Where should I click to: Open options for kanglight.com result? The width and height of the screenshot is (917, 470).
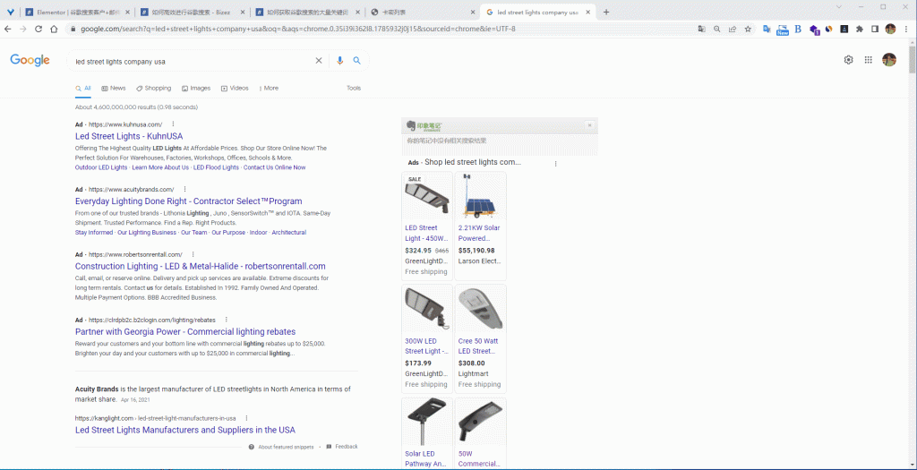point(247,418)
